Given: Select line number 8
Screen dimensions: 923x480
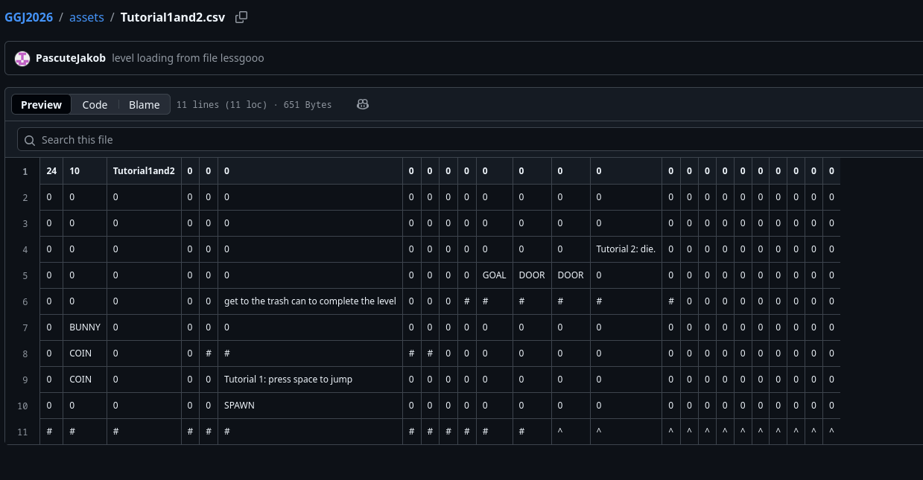Looking at the screenshot, I should (25, 353).
